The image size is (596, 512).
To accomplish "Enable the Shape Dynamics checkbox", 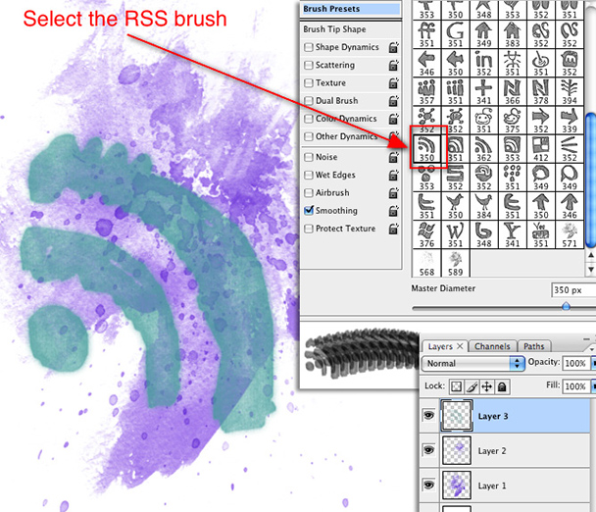I will pos(309,47).
